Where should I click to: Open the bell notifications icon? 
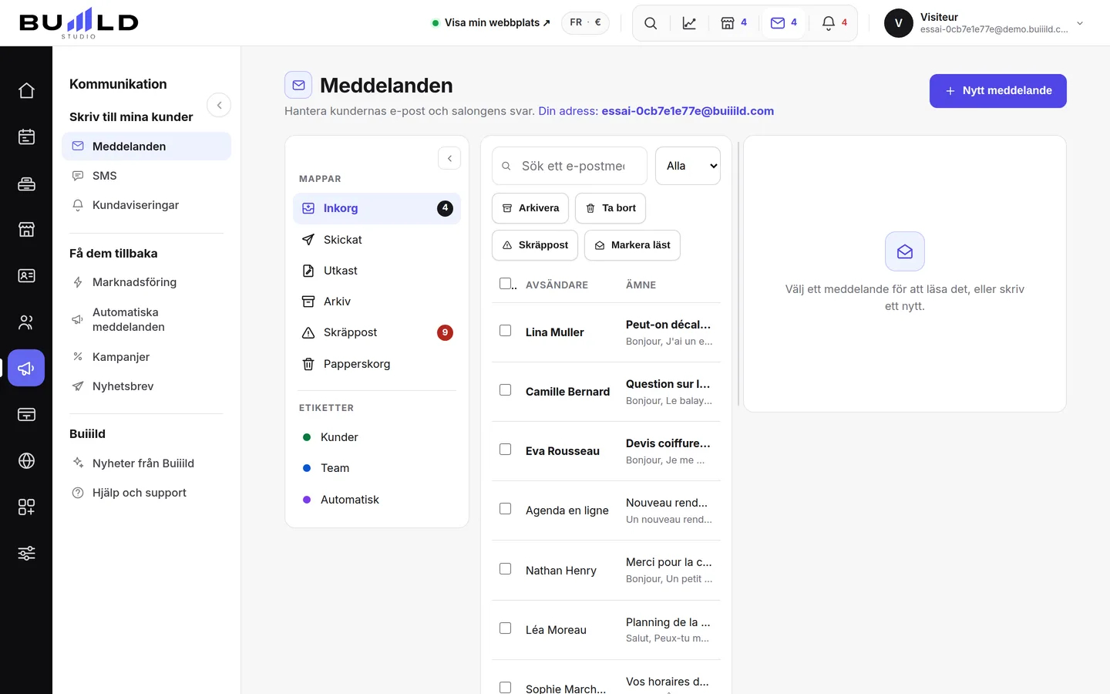click(x=835, y=23)
